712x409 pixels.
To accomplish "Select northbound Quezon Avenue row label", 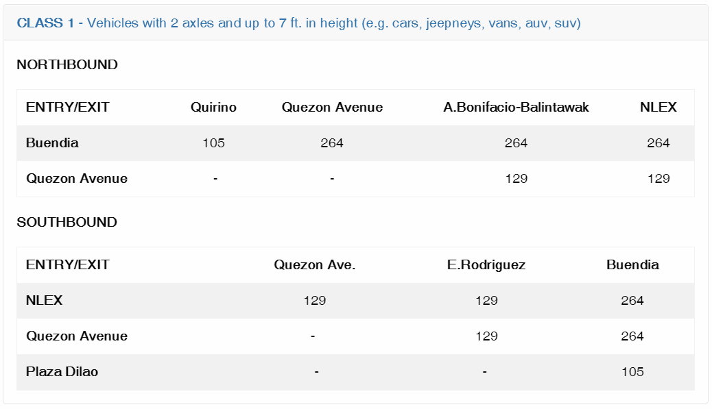I will click(77, 178).
